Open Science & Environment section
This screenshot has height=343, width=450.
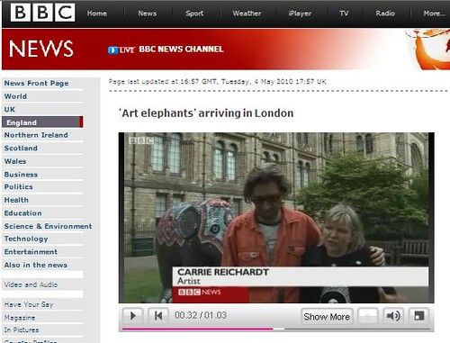coord(48,227)
